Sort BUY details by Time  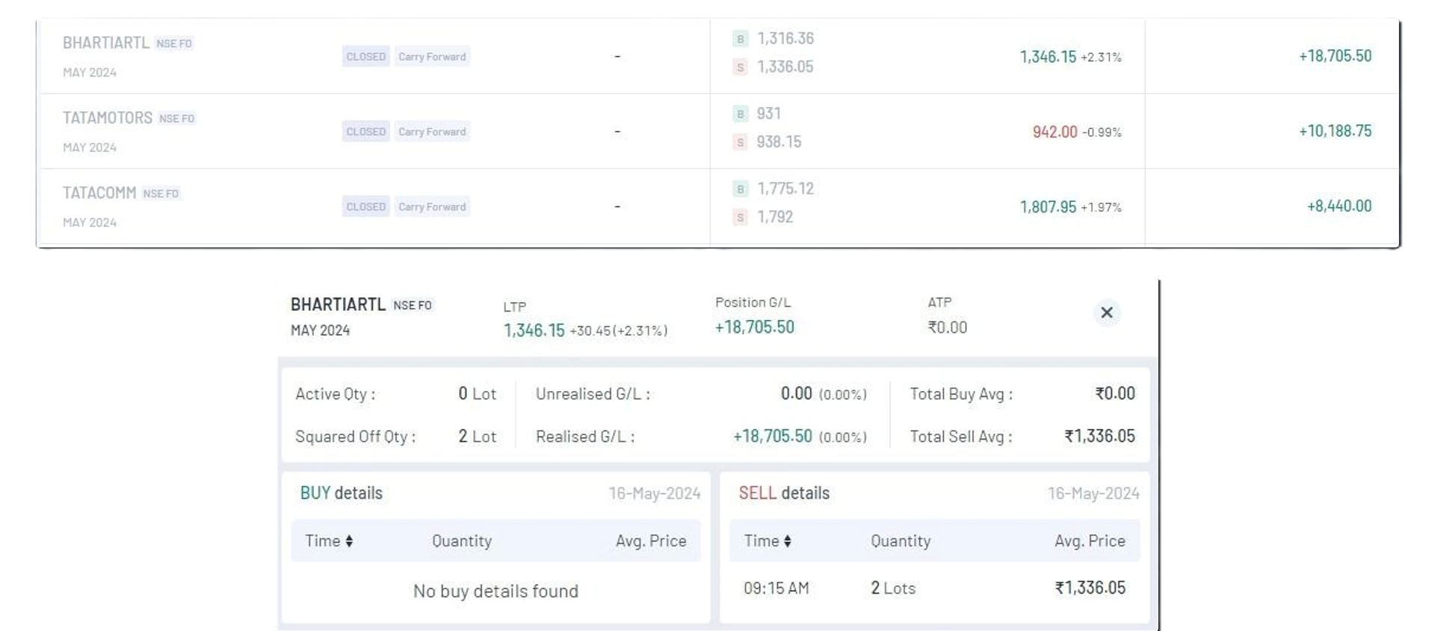[329, 541]
